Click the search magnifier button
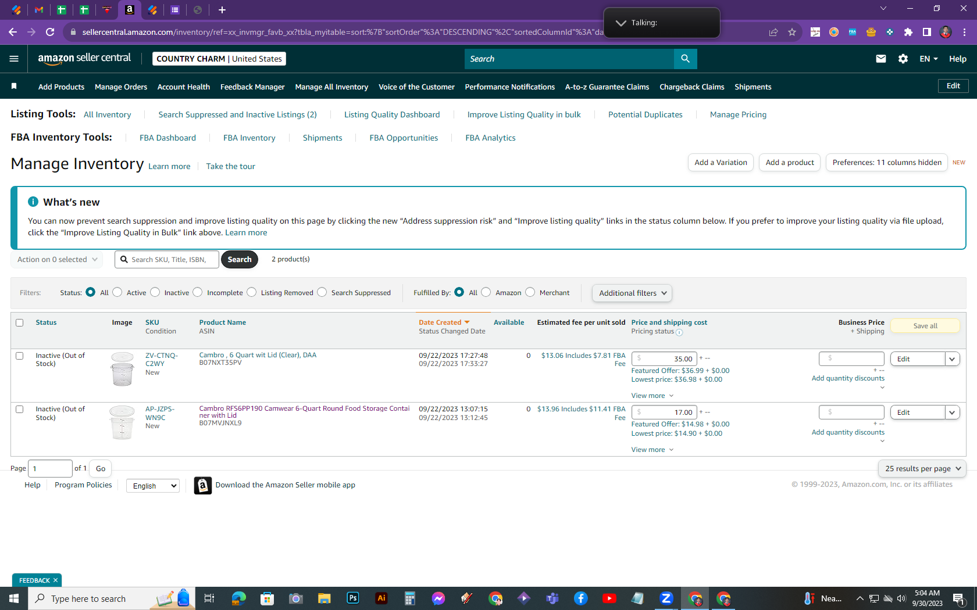This screenshot has height=610, width=977. coord(685,59)
